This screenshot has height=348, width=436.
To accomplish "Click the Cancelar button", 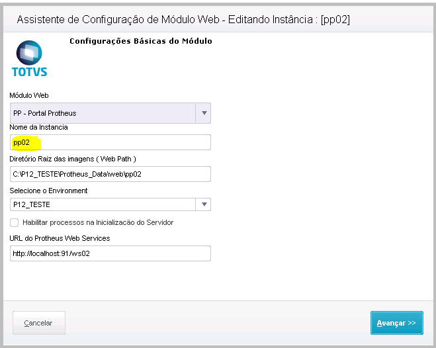I will [x=38, y=323].
